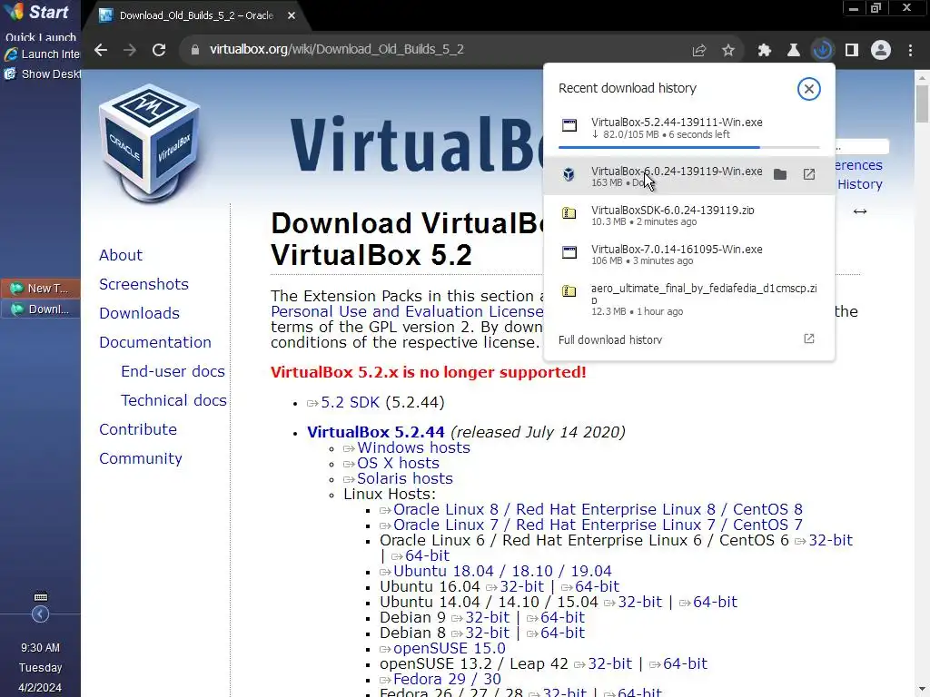930x697 pixels.
Task: Go back to the previous page
Action: (101, 50)
